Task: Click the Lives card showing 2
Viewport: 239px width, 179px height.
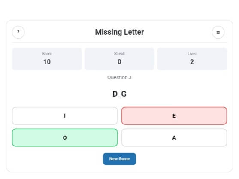Action: 192,59
